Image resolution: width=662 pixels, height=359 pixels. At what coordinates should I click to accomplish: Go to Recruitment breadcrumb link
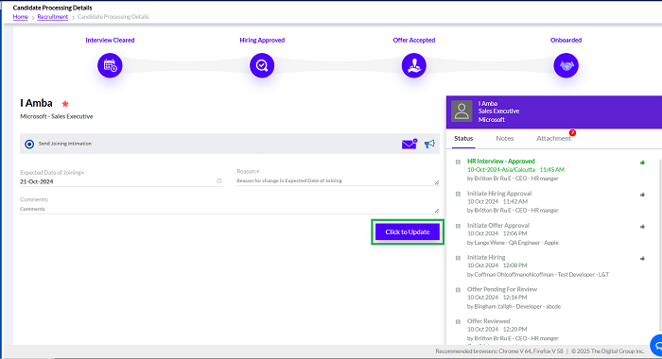coord(52,17)
